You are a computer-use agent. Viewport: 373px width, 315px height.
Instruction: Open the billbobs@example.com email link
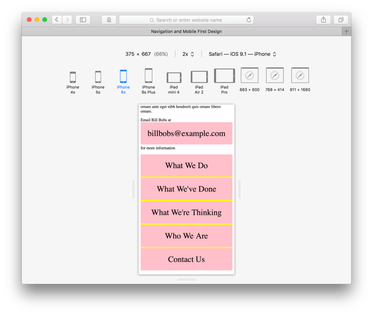point(186,133)
